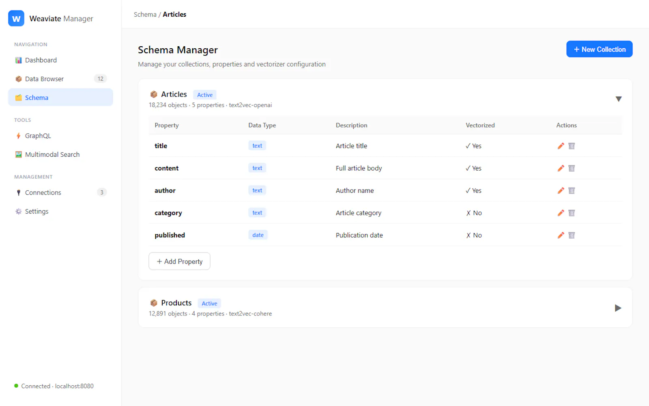The width and height of the screenshot is (649, 406).
Task: Open the Dashboard page in the sidebar
Action: click(x=60, y=60)
